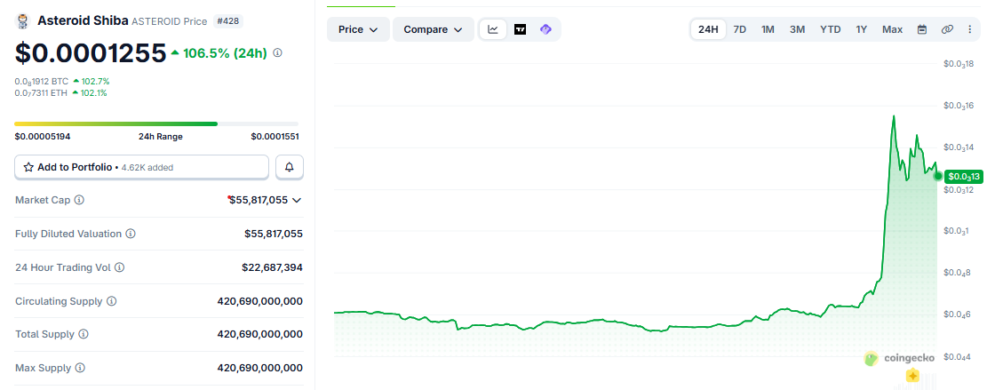Open the Fully Diluted Valuation info icon

(130, 234)
